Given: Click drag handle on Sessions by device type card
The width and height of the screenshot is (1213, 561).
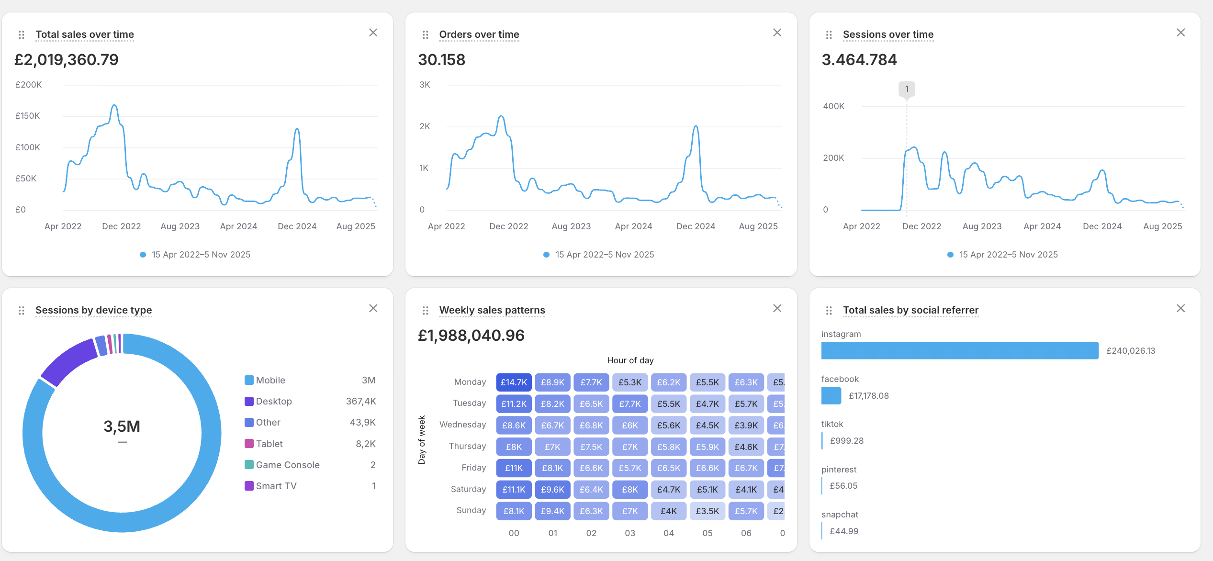Looking at the screenshot, I should (x=21, y=311).
